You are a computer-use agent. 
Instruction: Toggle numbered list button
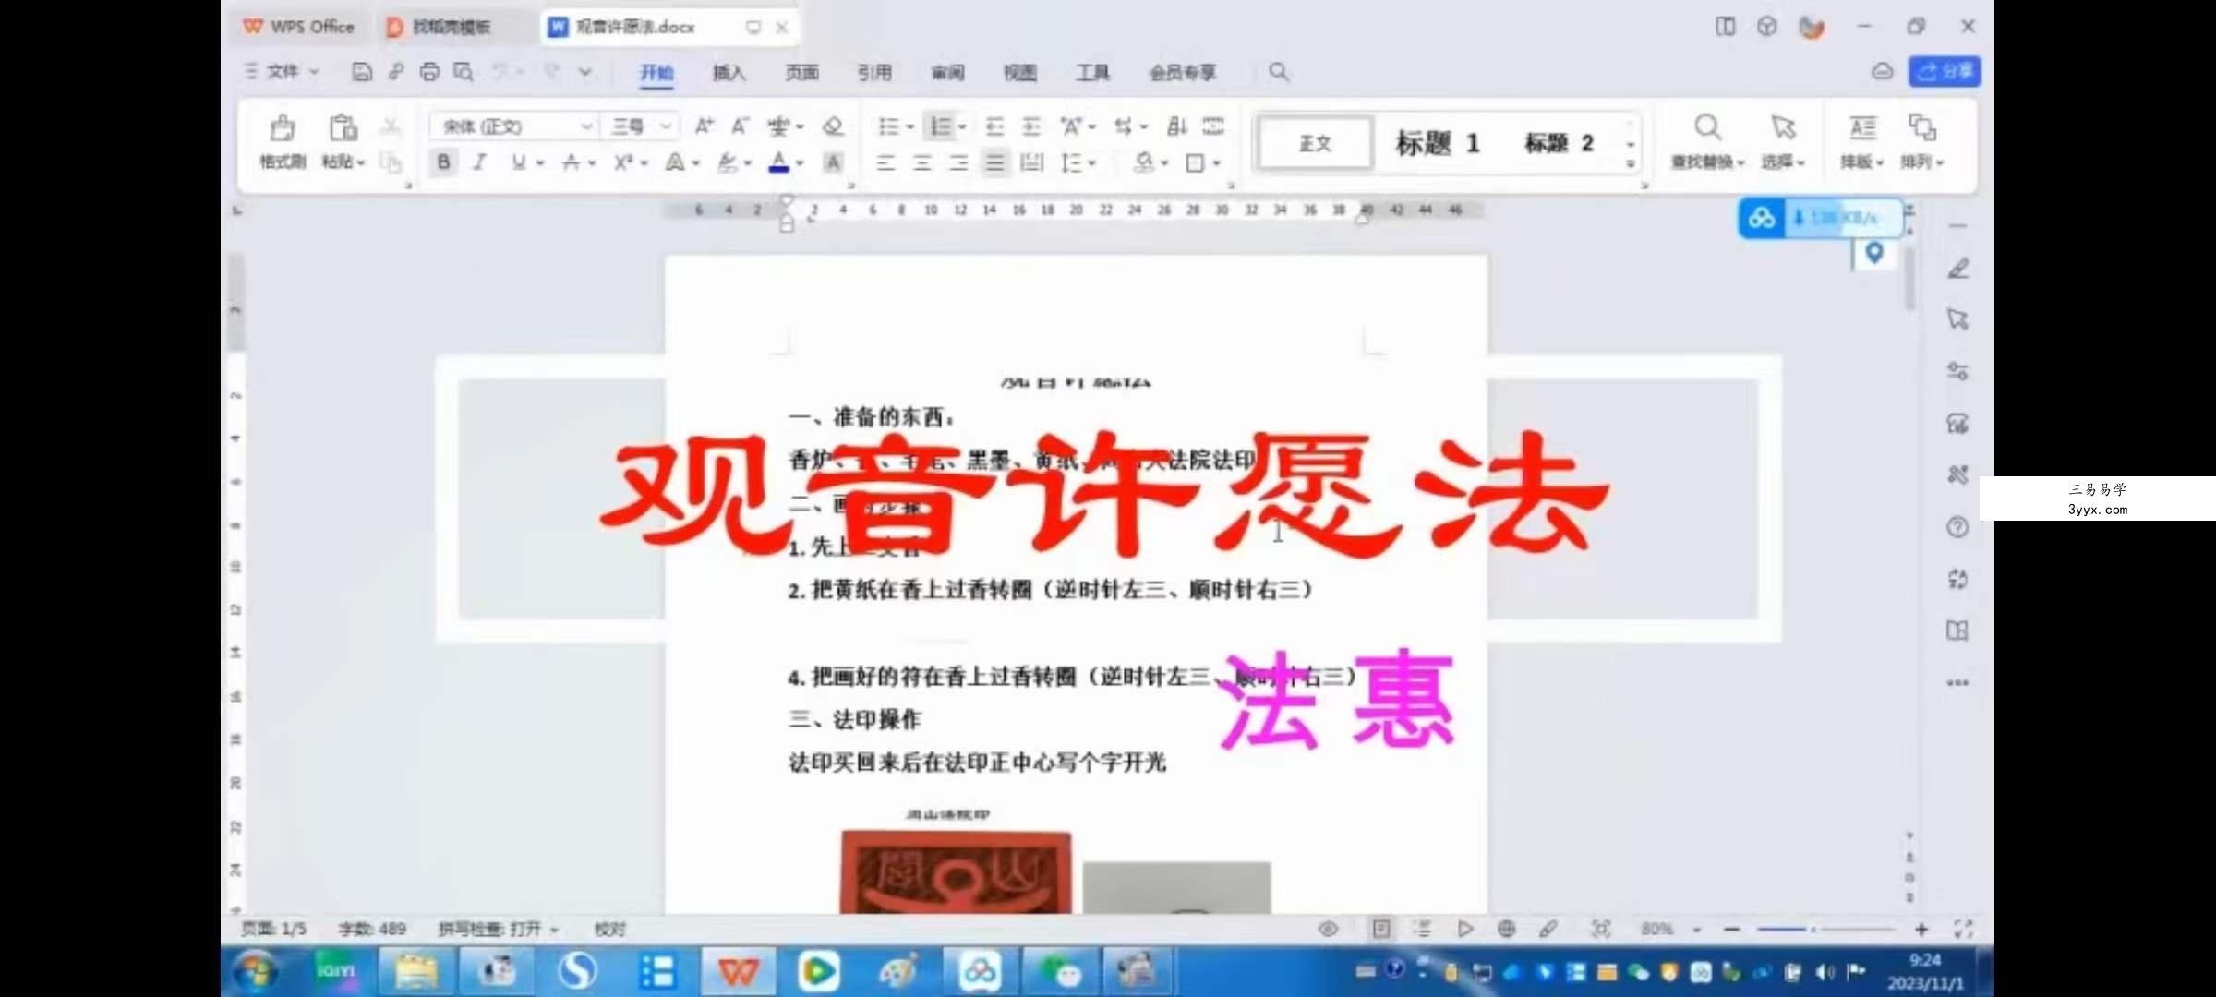pyautogui.click(x=940, y=126)
